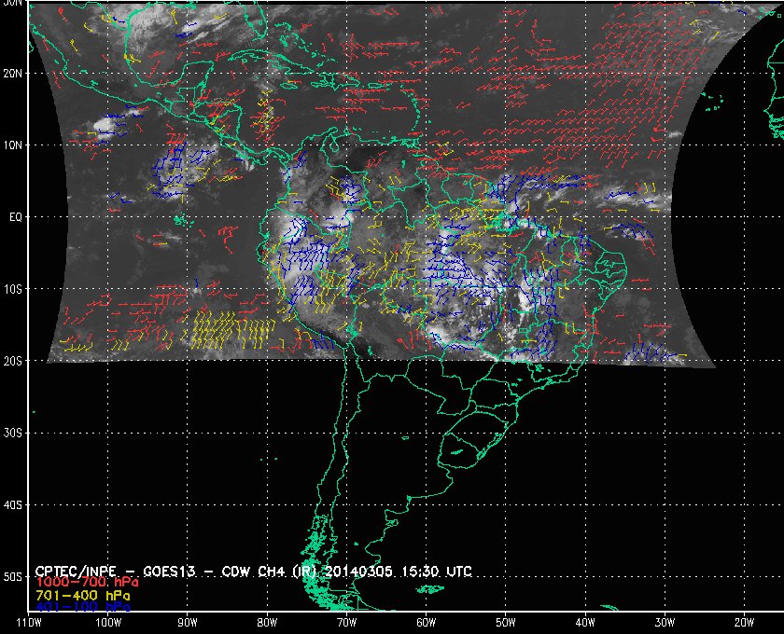Click the 10N latitude label
The height and width of the screenshot is (634, 784).
pyautogui.click(x=13, y=145)
